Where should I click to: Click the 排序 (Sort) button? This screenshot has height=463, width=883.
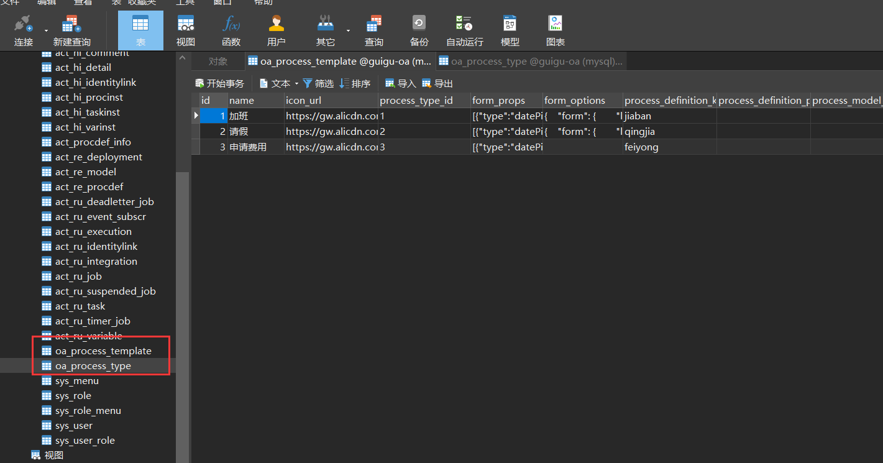click(355, 83)
